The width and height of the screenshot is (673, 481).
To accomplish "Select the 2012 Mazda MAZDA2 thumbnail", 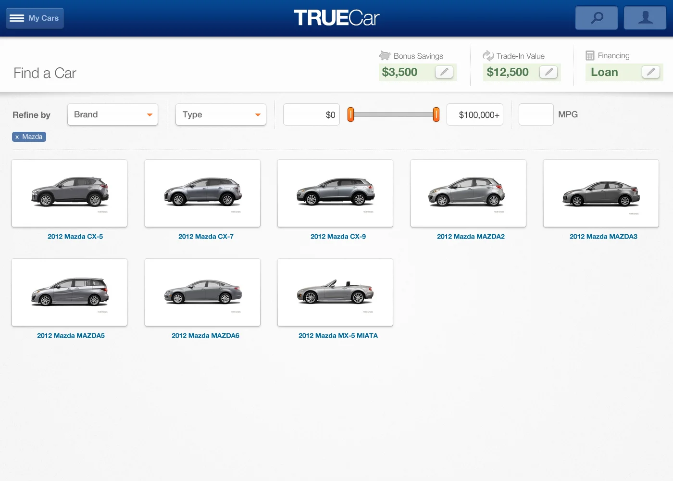I will tap(468, 193).
